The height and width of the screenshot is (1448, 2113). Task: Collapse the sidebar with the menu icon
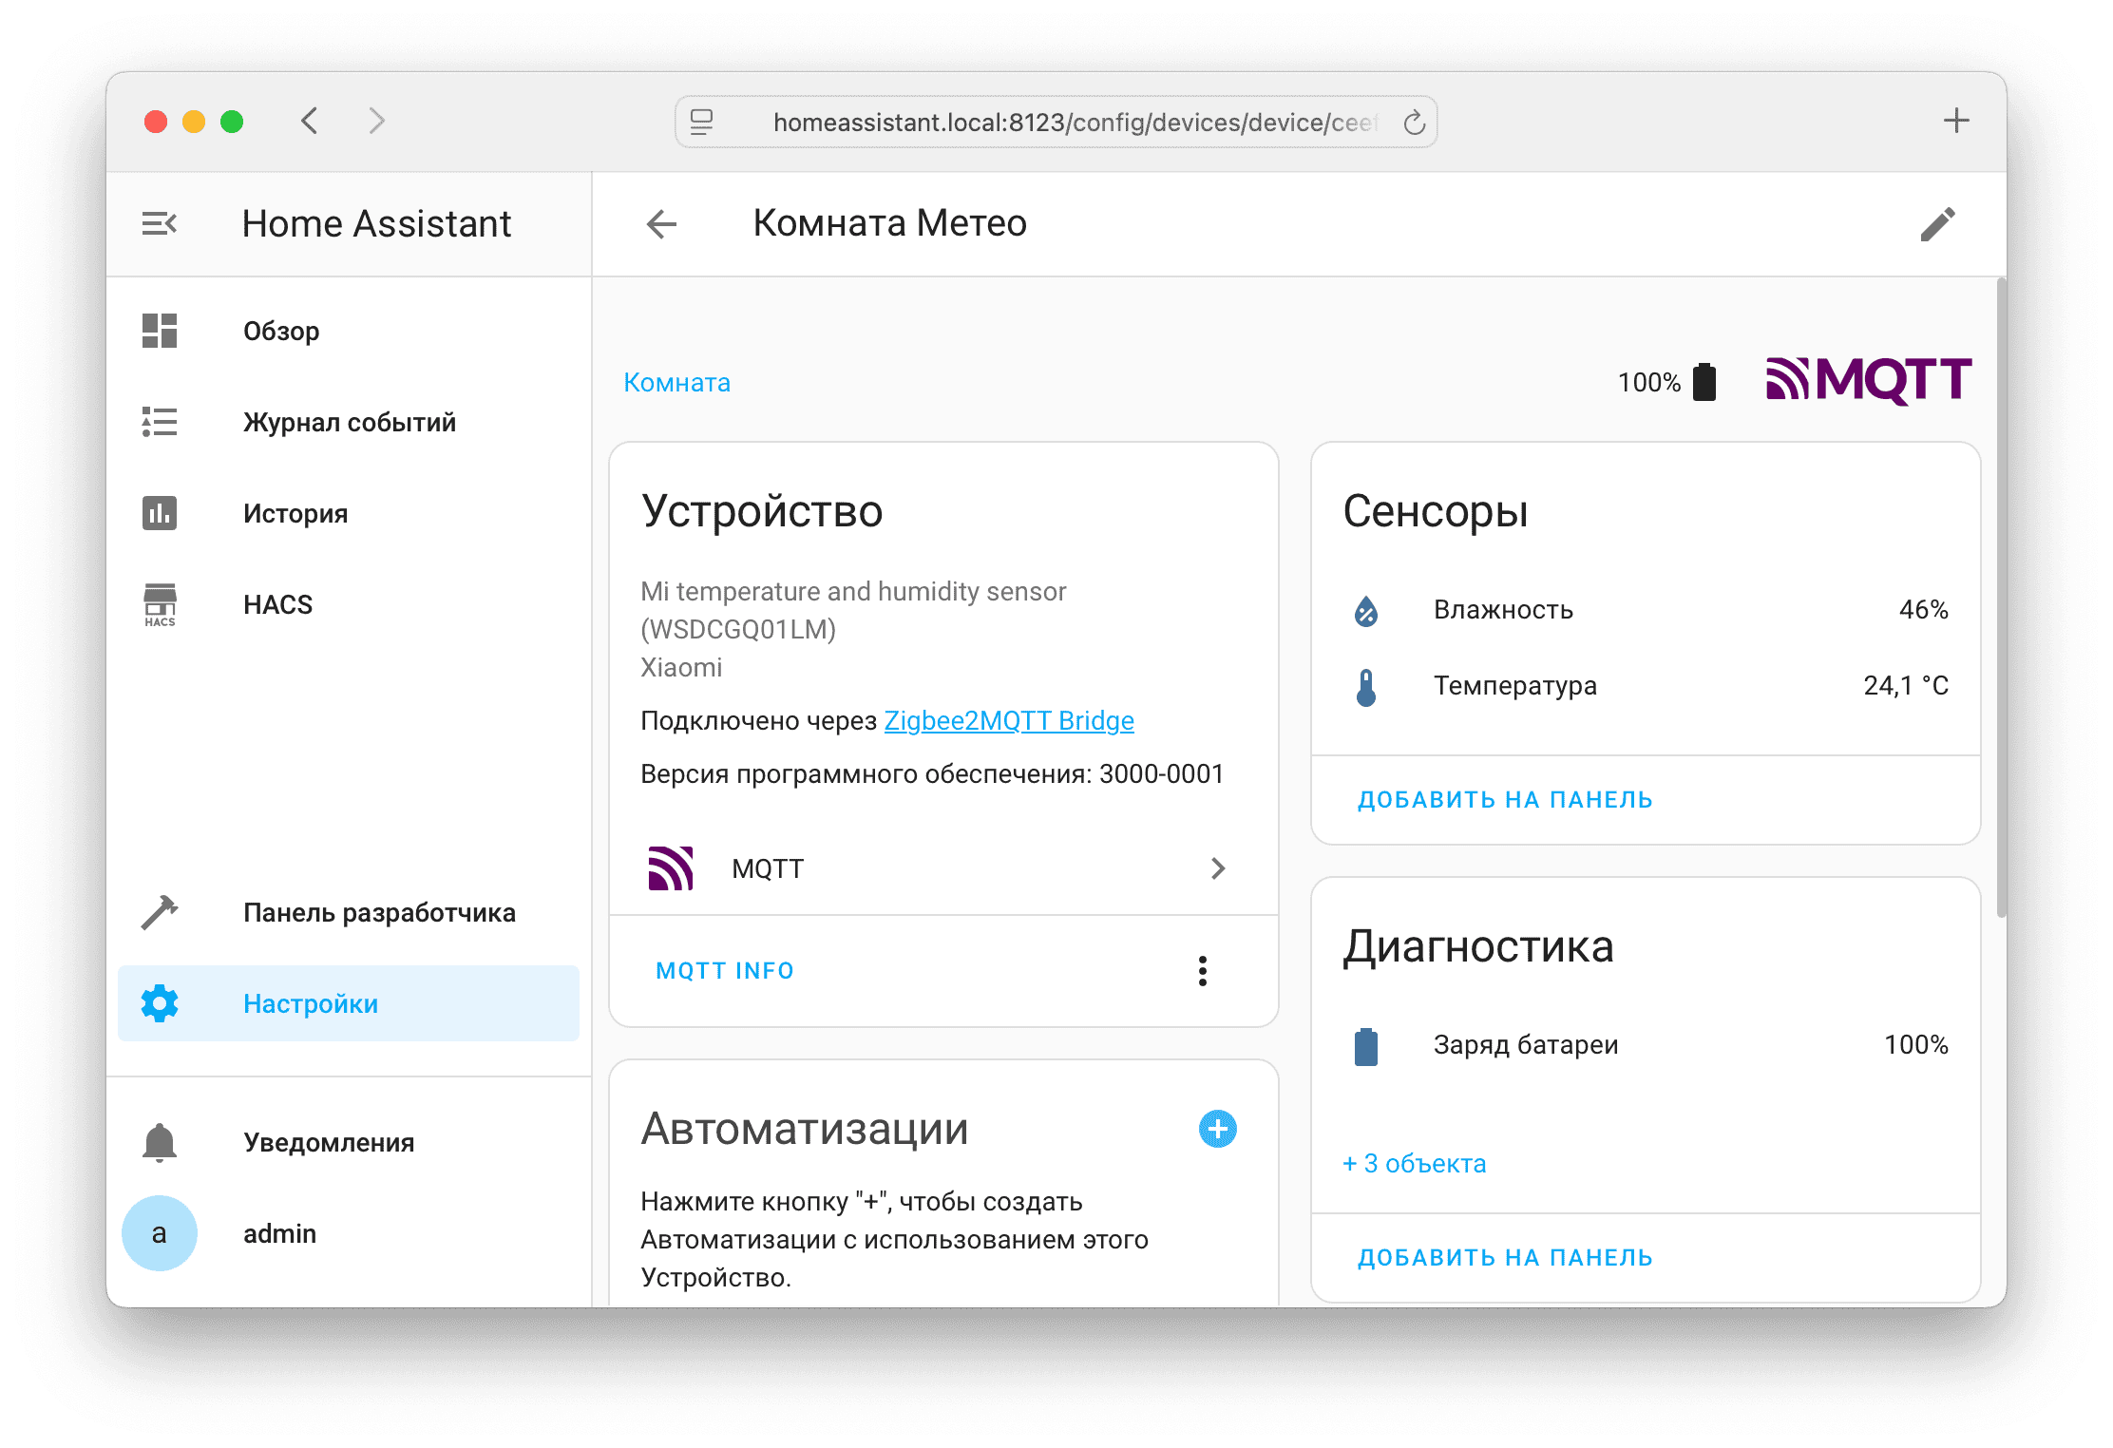(x=160, y=224)
